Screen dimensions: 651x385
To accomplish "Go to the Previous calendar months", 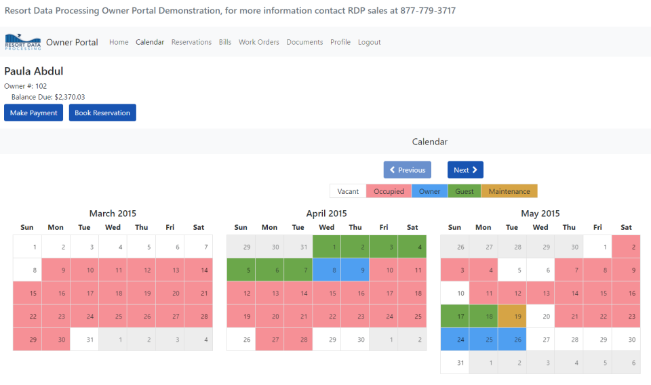I will point(407,170).
